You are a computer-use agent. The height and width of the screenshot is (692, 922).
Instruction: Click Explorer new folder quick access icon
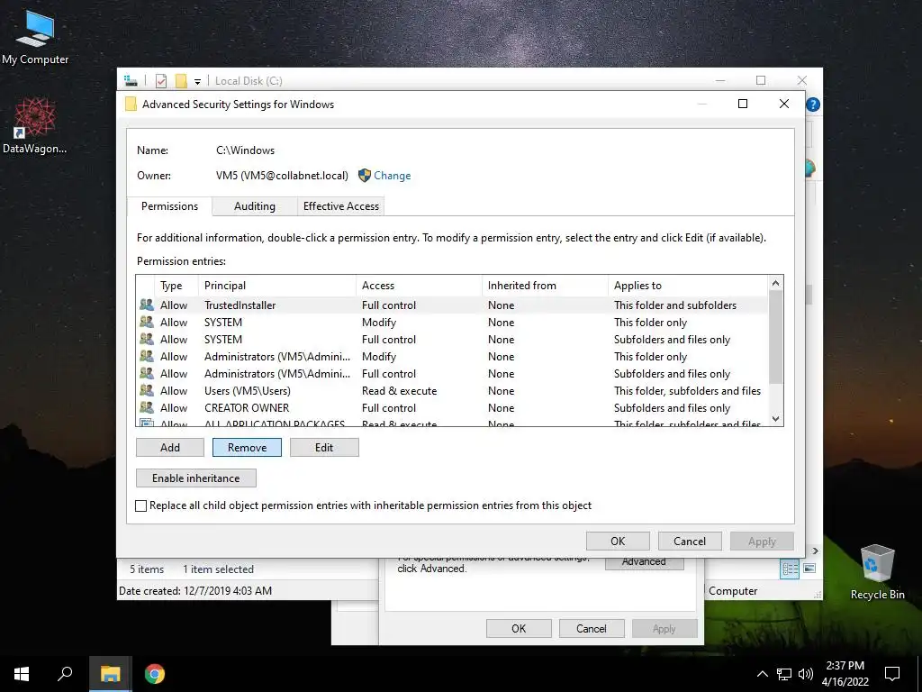[181, 81]
